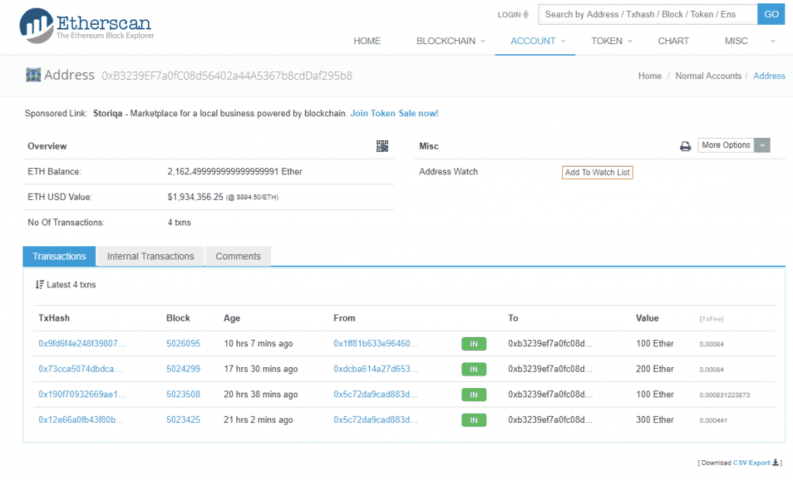793x481 pixels.
Task: Click the printer icon in Misc
Action: click(685, 146)
